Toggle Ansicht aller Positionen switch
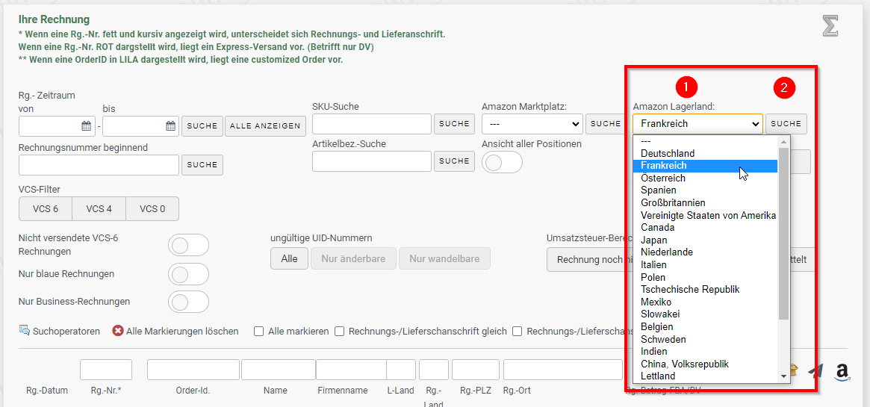This screenshot has width=870, height=407. [502, 162]
